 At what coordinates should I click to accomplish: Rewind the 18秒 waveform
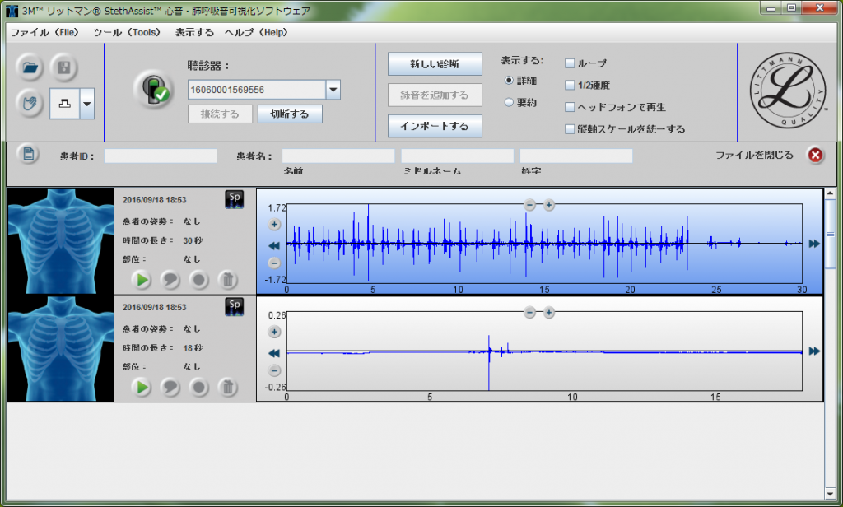tap(274, 353)
